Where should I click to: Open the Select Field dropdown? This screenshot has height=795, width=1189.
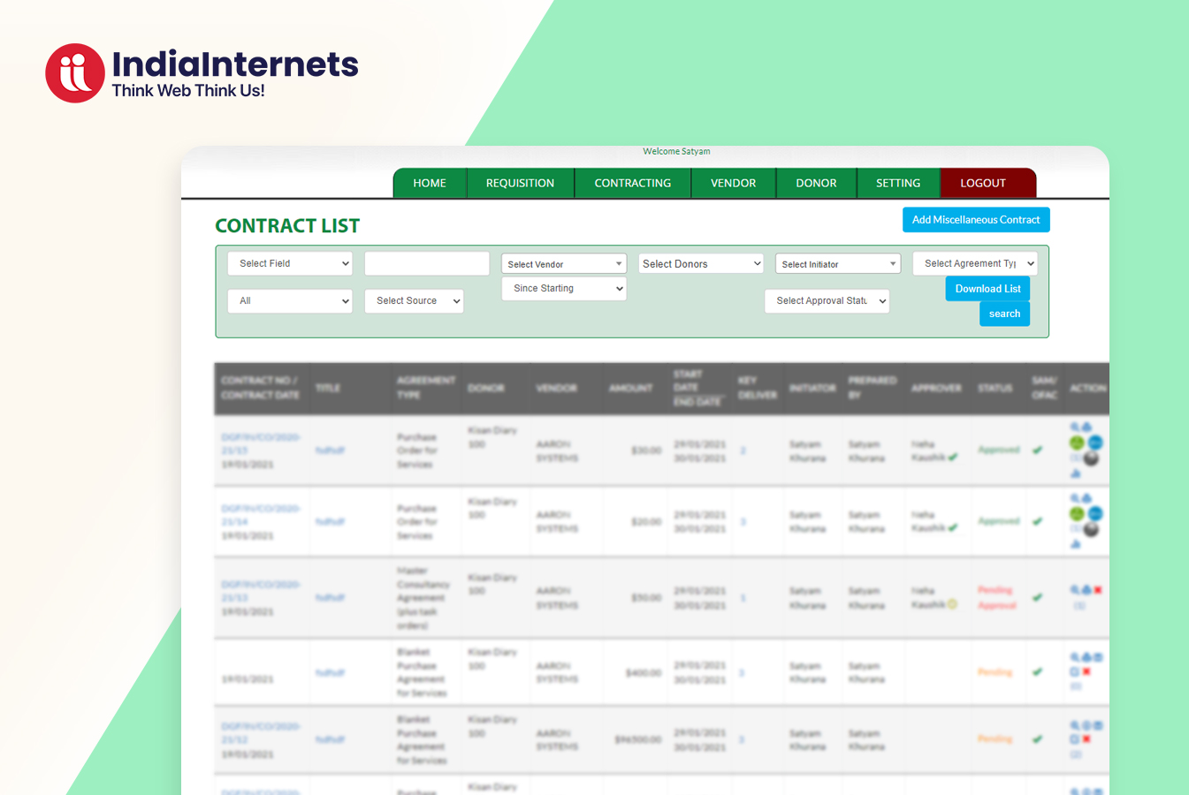pyautogui.click(x=290, y=263)
